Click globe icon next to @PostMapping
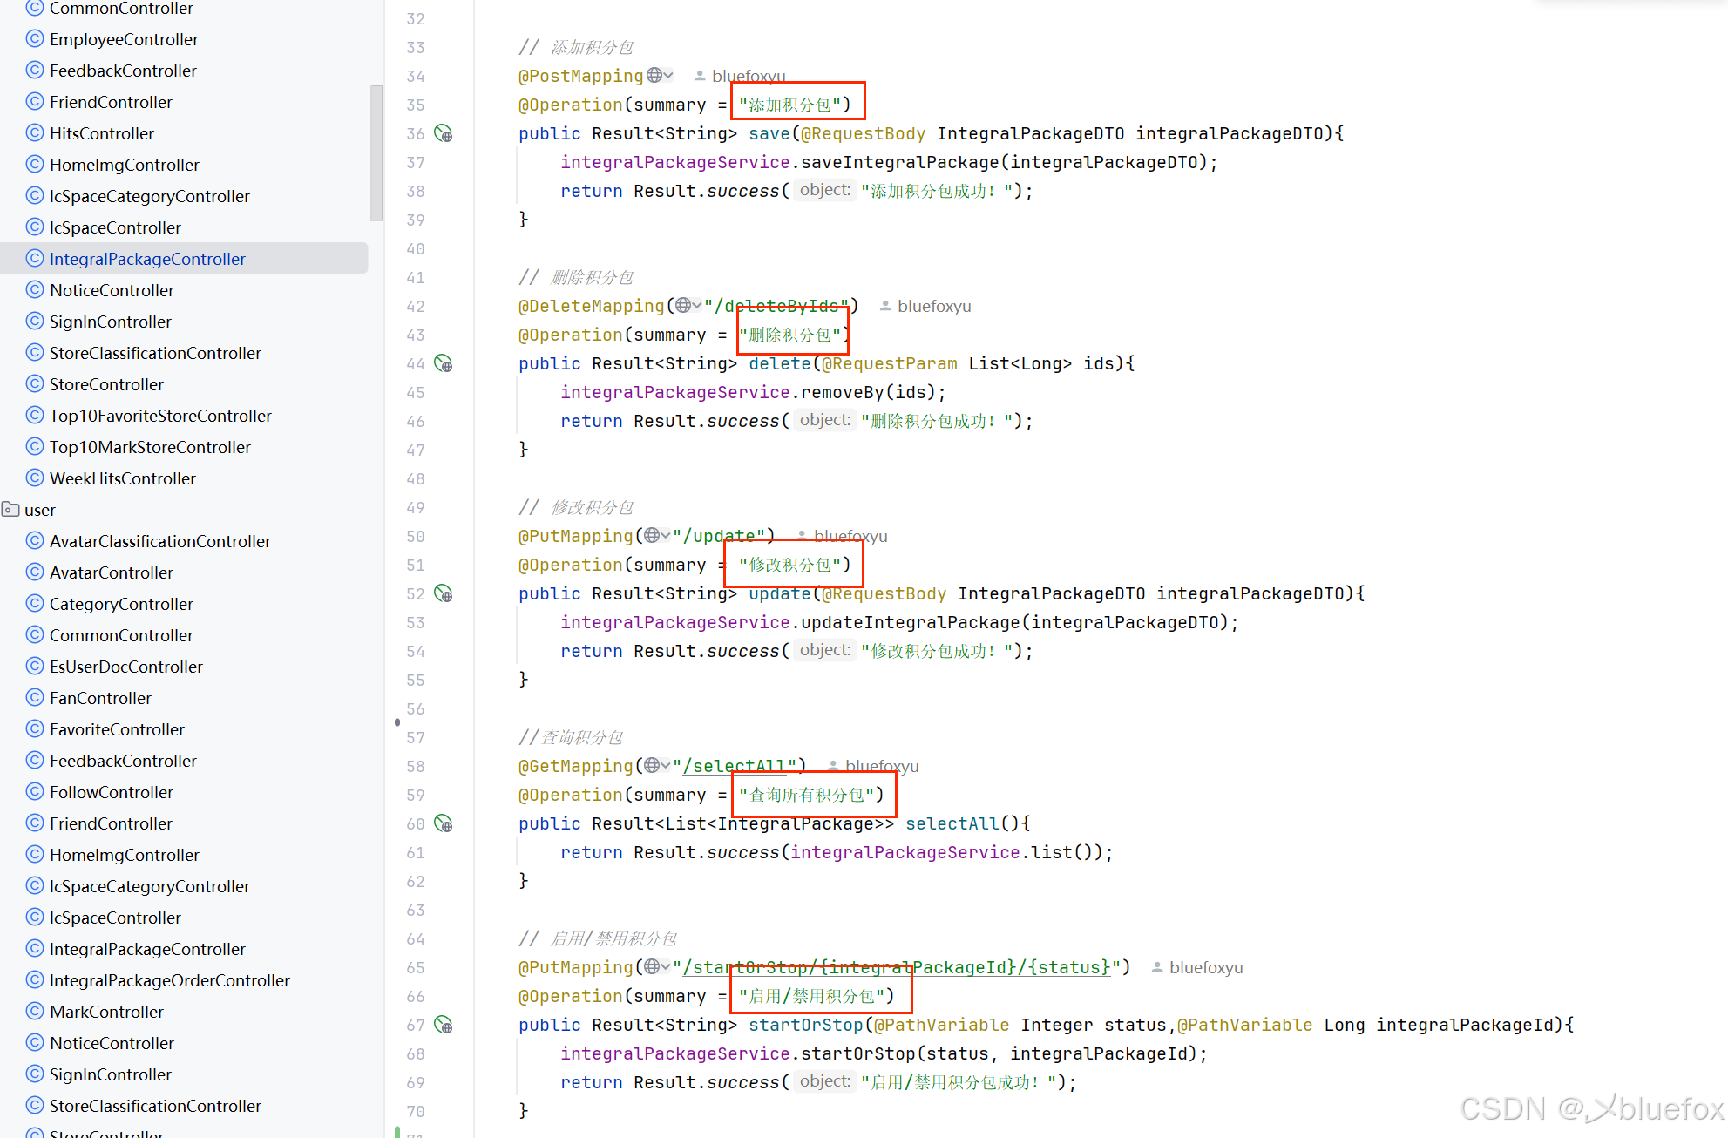Screen dimensions: 1728x1138 (x=655, y=76)
